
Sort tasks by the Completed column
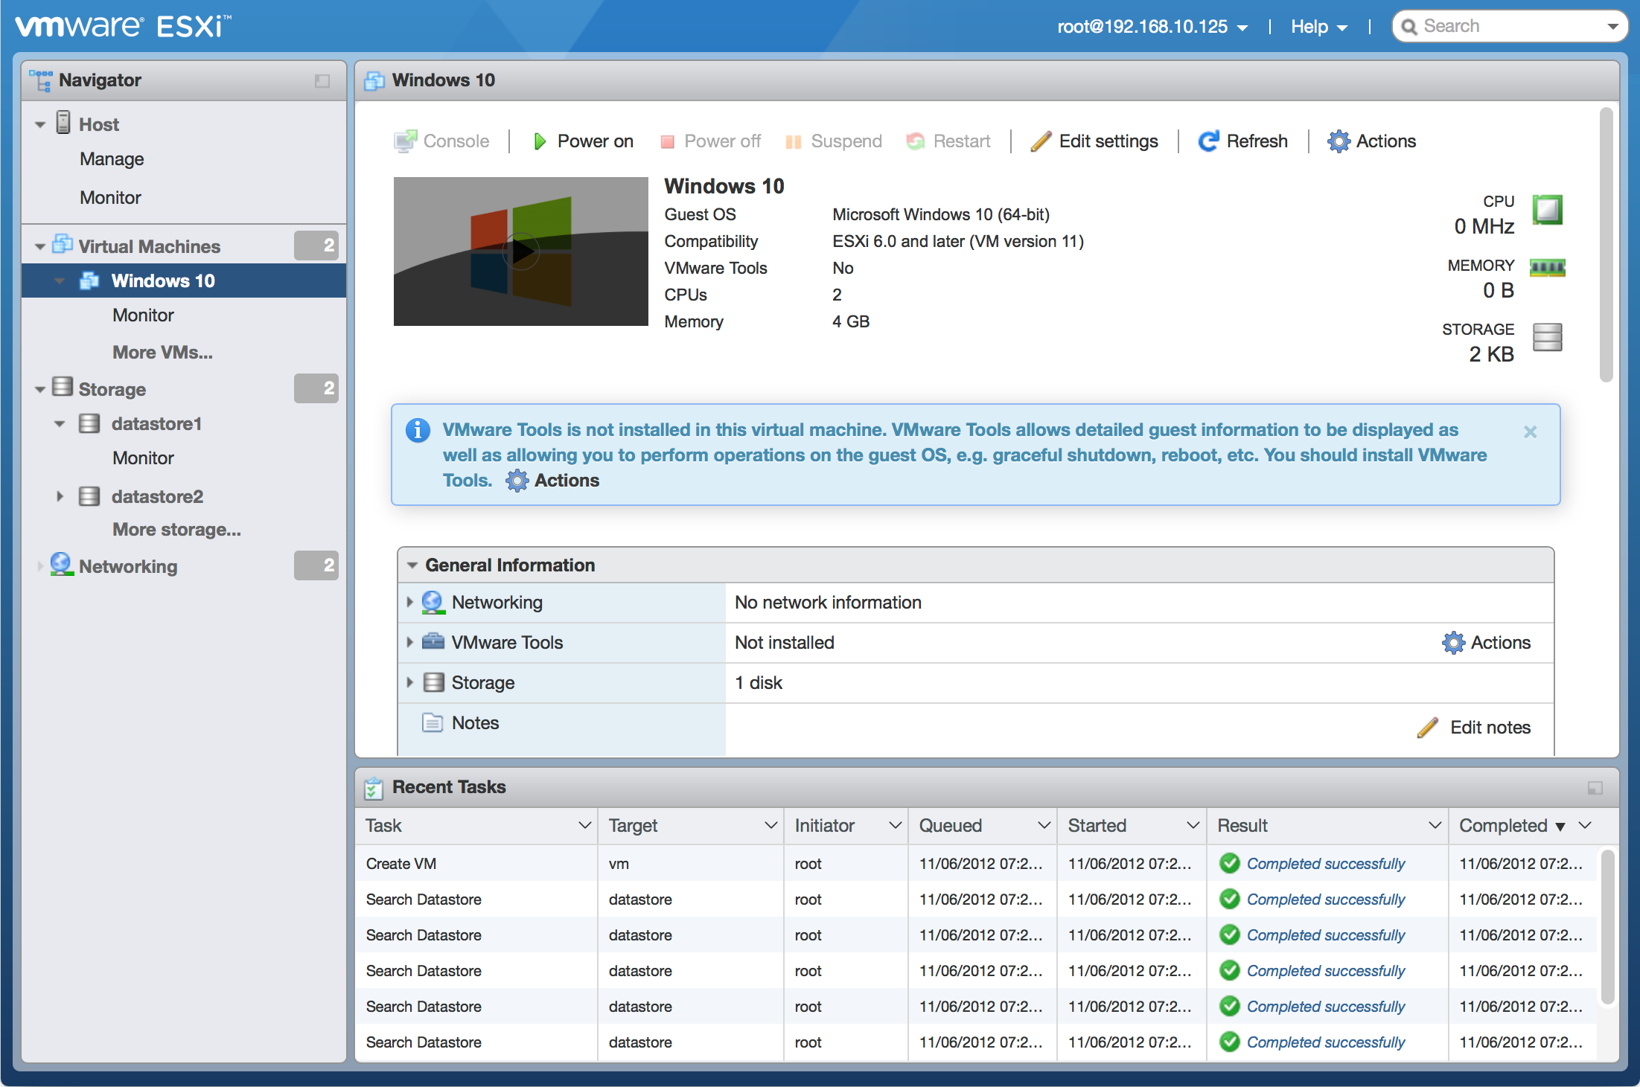pyautogui.click(x=1511, y=826)
